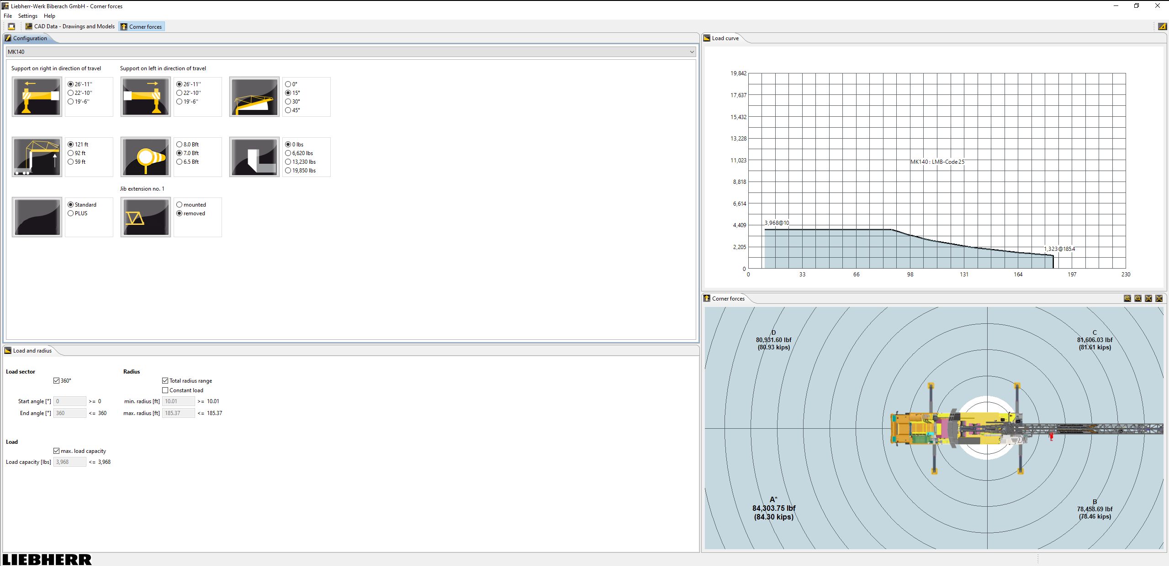Click the hook height tower icon
The height and width of the screenshot is (566, 1169).
tap(37, 157)
